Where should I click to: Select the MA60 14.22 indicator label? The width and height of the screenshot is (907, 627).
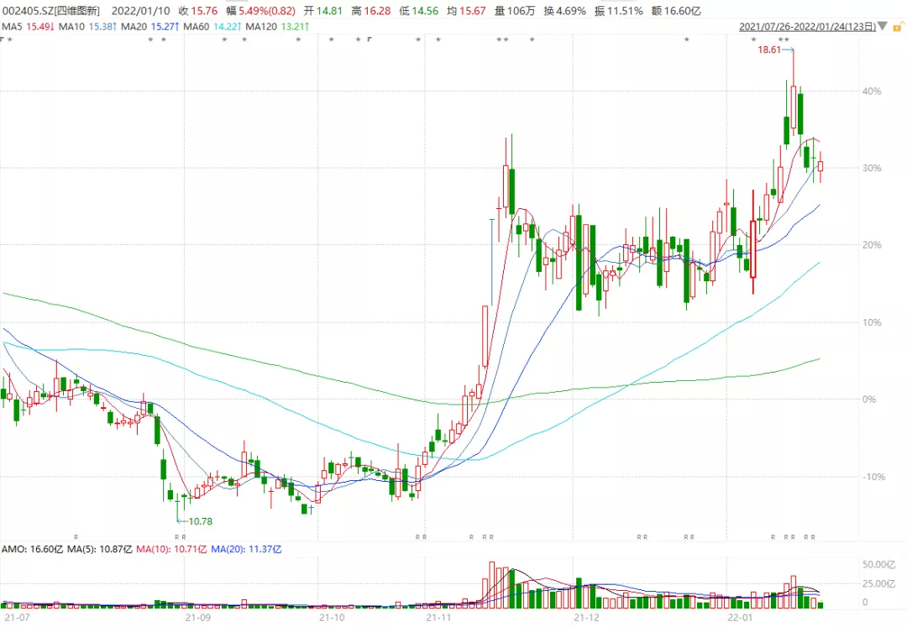(212, 27)
